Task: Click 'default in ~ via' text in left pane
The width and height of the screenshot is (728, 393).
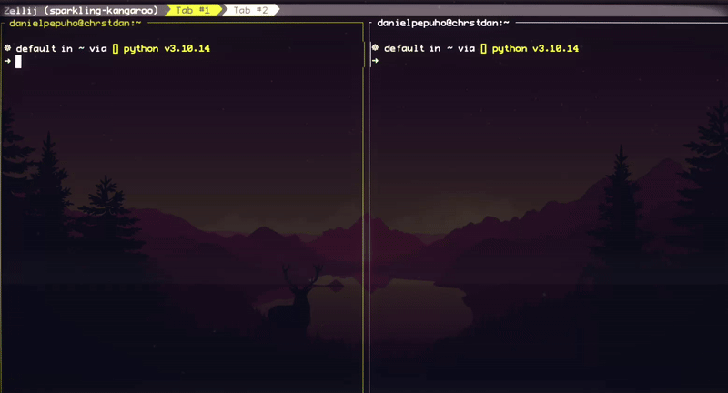Action: tap(61, 48)
